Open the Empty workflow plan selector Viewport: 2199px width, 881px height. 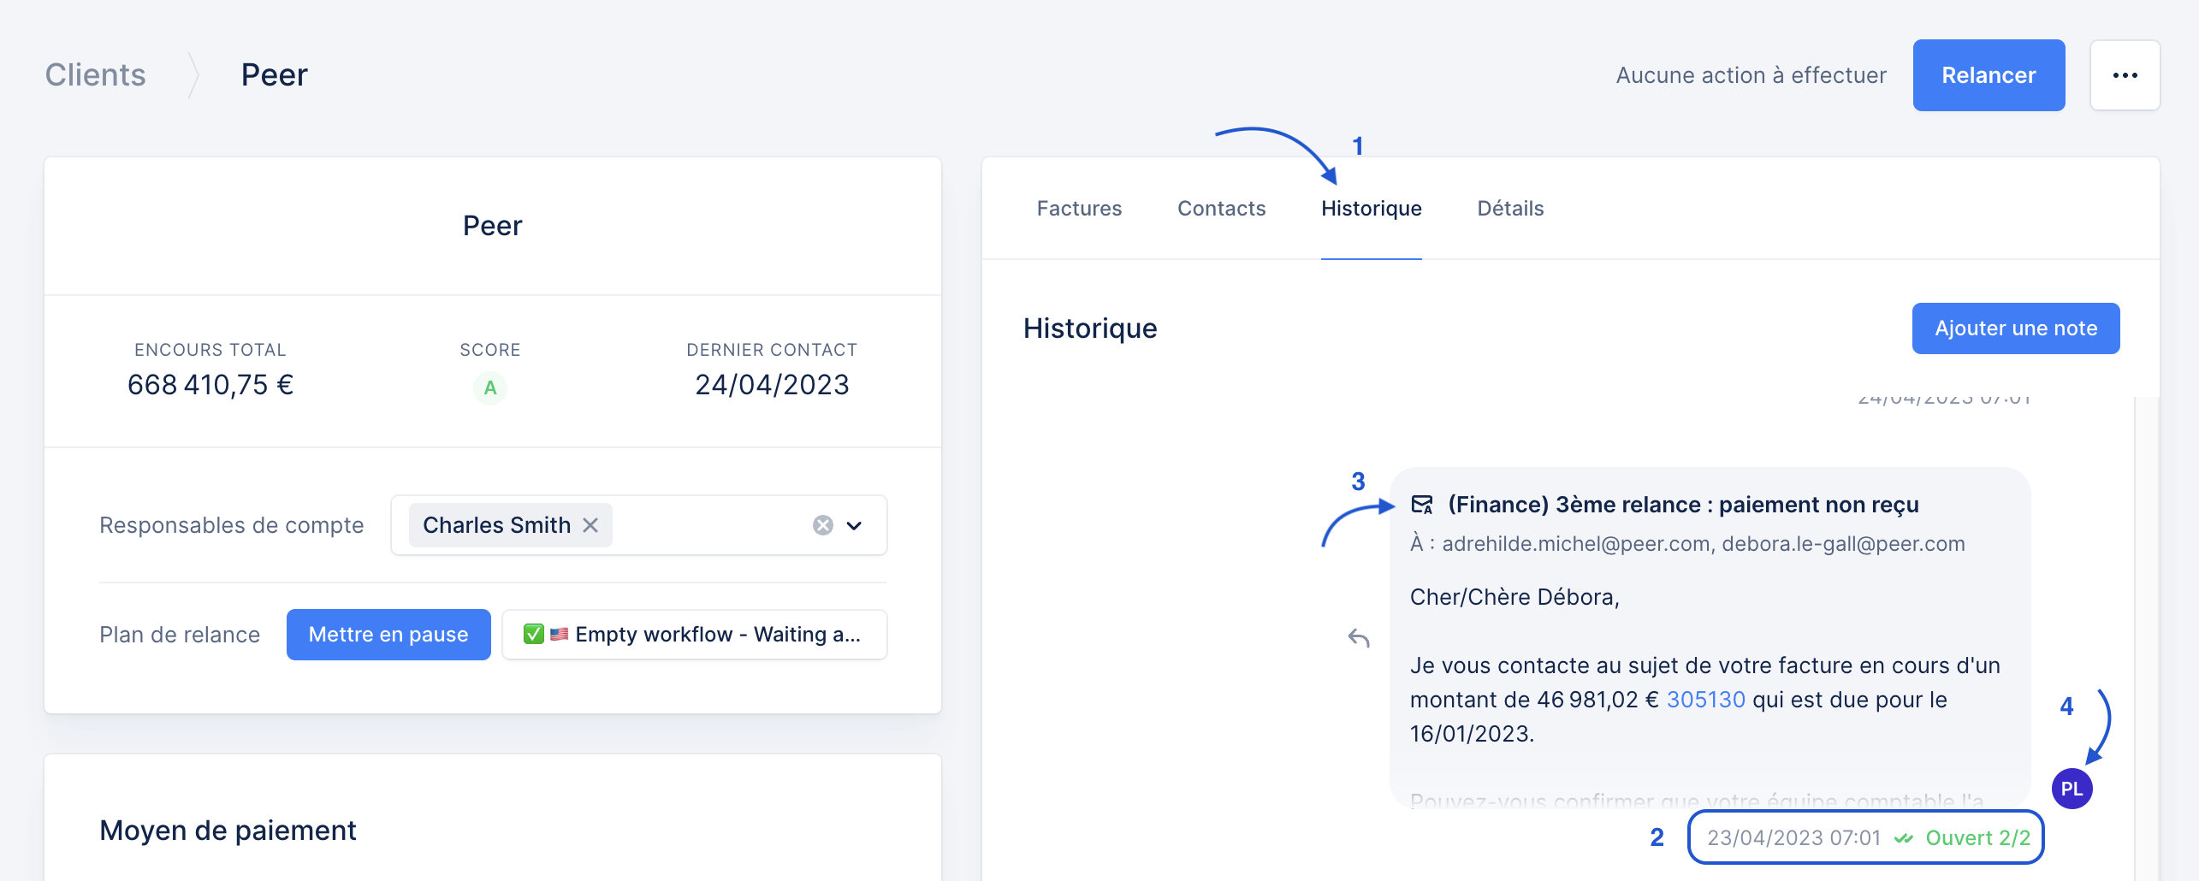point(694,635)
